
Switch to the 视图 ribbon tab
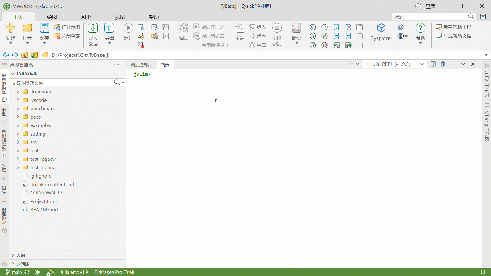[x=120, y=17]
